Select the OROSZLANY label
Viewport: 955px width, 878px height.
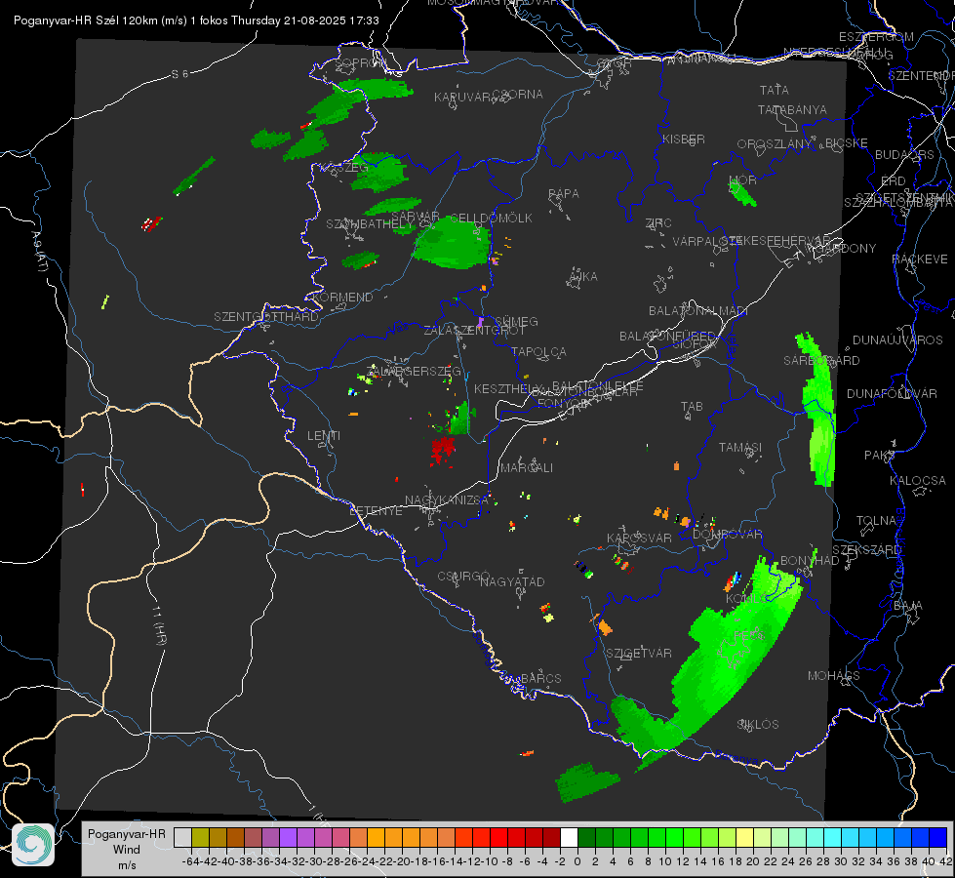click(775, 144)
